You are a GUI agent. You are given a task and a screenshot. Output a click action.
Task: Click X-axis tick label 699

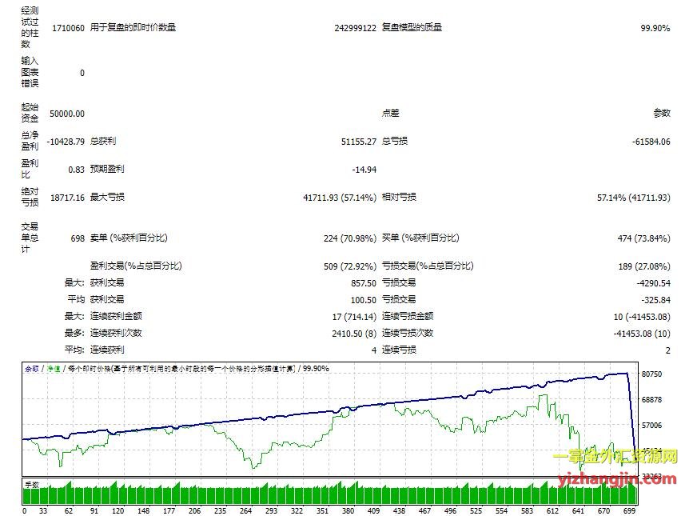point(629,510)
